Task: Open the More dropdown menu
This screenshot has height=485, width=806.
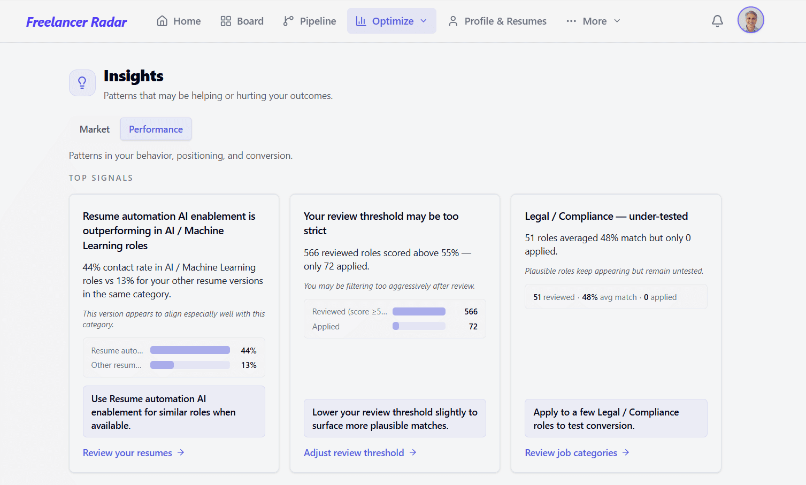Action: [x=593, y=20]
